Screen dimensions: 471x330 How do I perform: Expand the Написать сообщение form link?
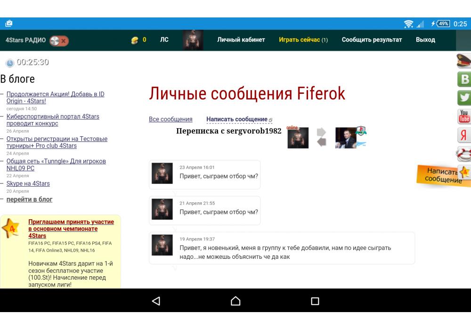point(237,120)
